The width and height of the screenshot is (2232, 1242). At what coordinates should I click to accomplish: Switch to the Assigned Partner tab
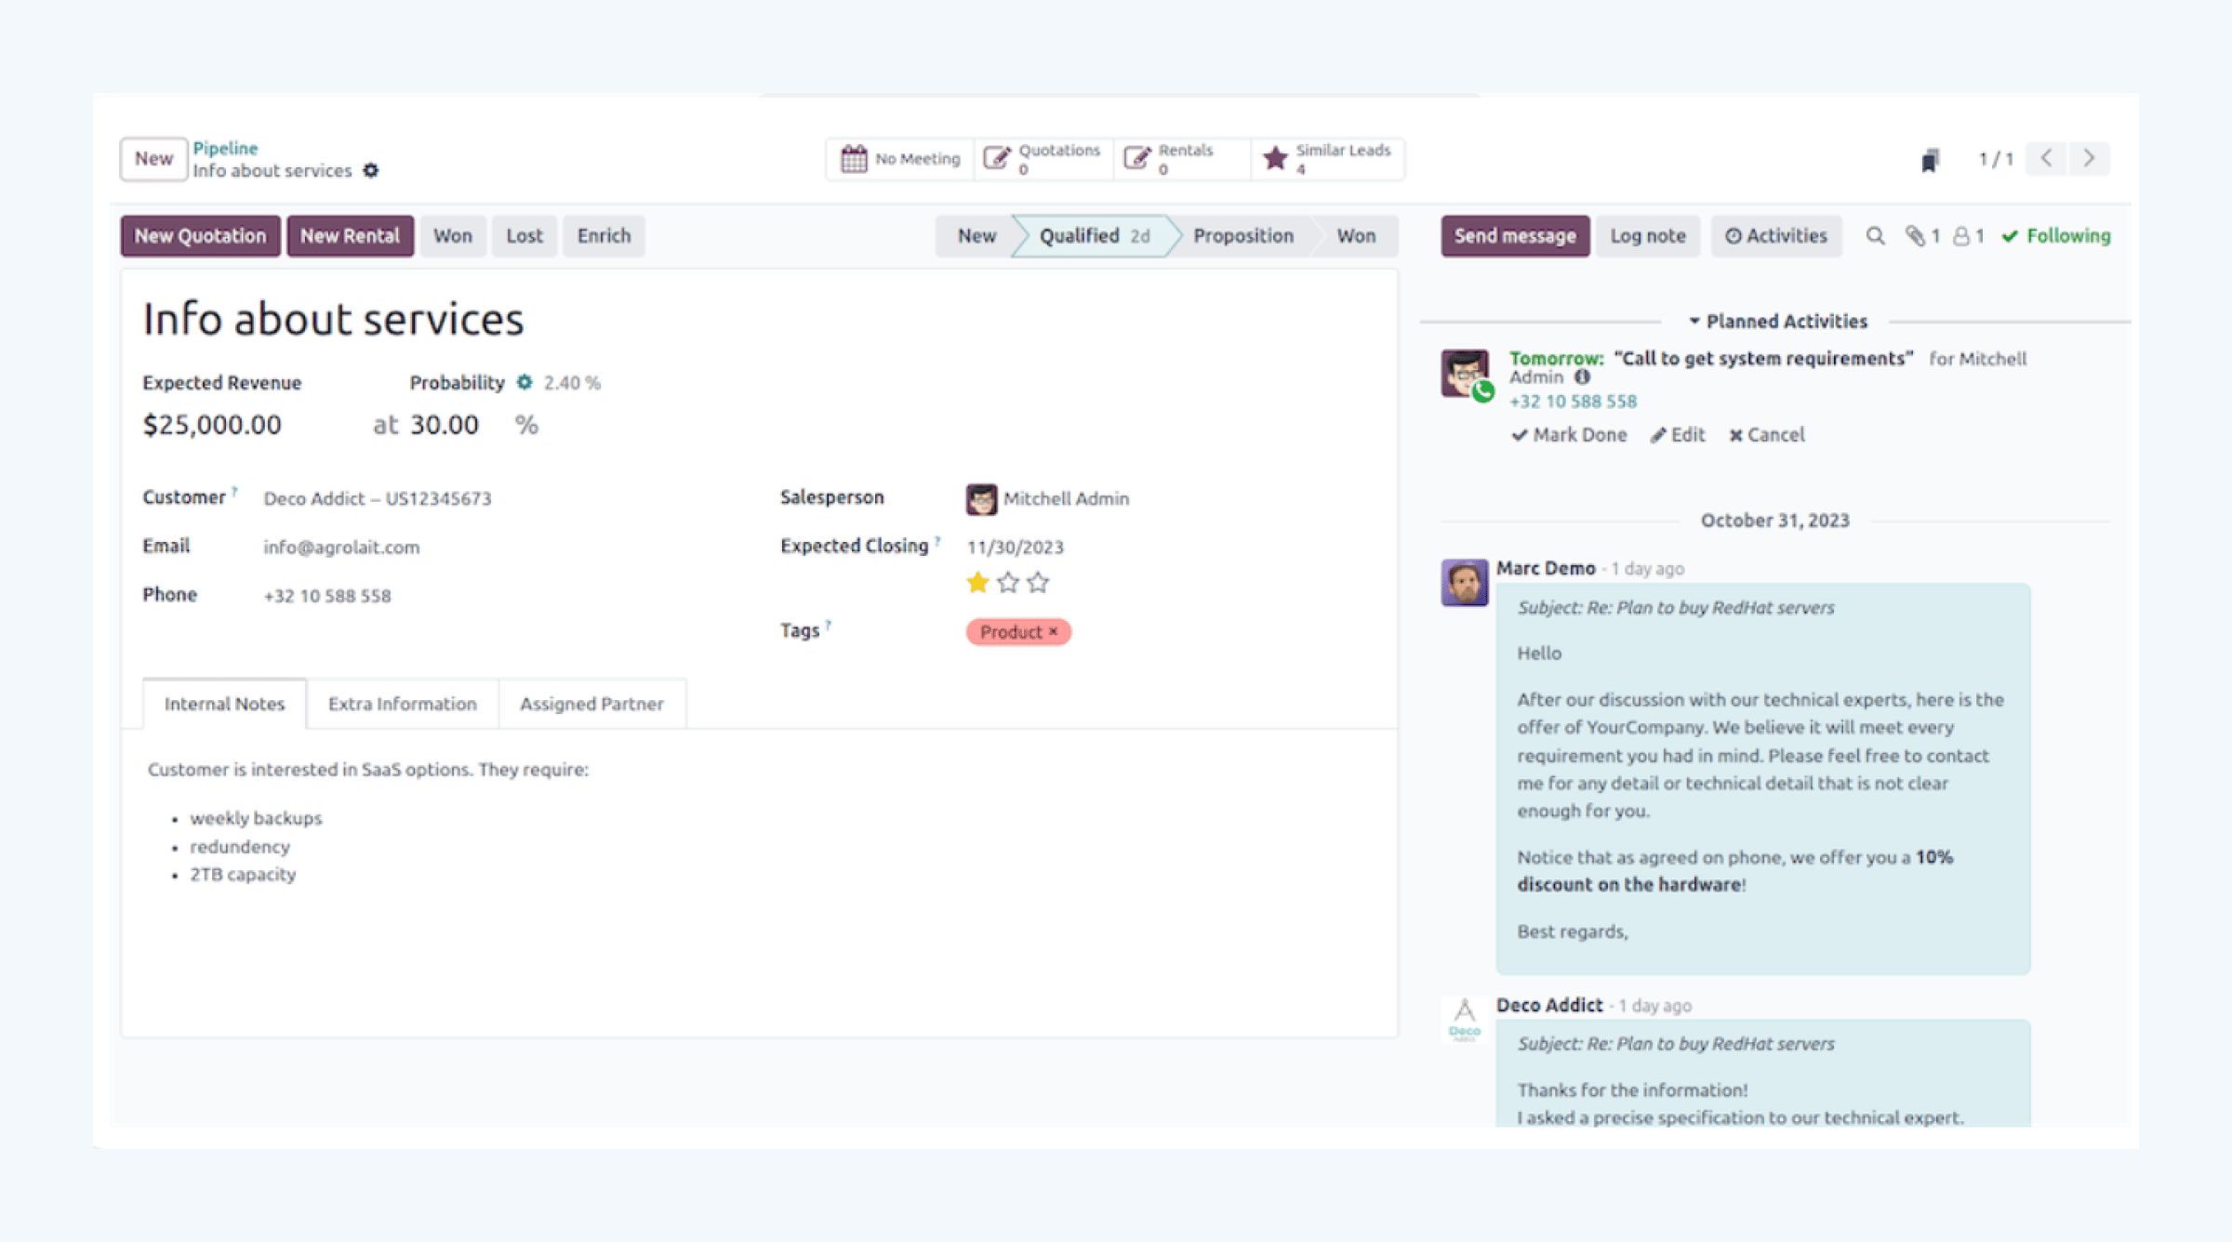pyautogui.click(x=592, y=704)
